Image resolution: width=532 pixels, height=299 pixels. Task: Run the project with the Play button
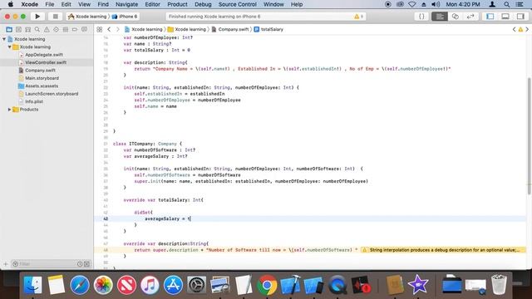click(37, 17)
